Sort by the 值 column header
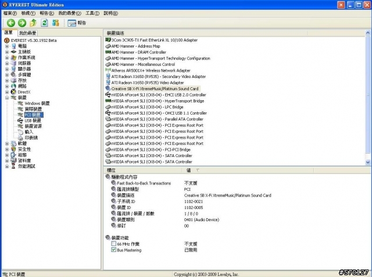372x277 pixels. [x=248, y=170]
